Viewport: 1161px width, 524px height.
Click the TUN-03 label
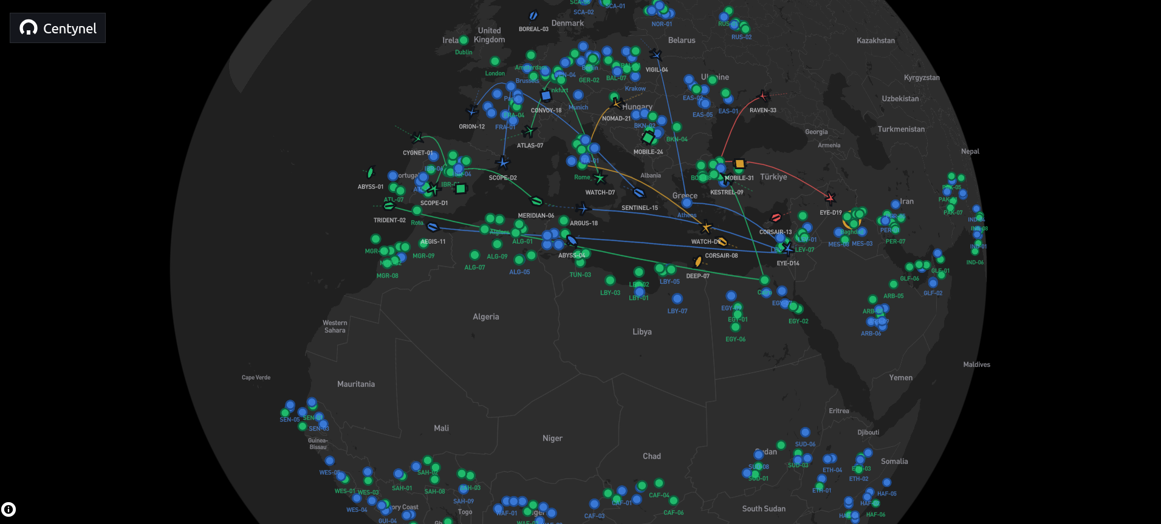point(580,275)
